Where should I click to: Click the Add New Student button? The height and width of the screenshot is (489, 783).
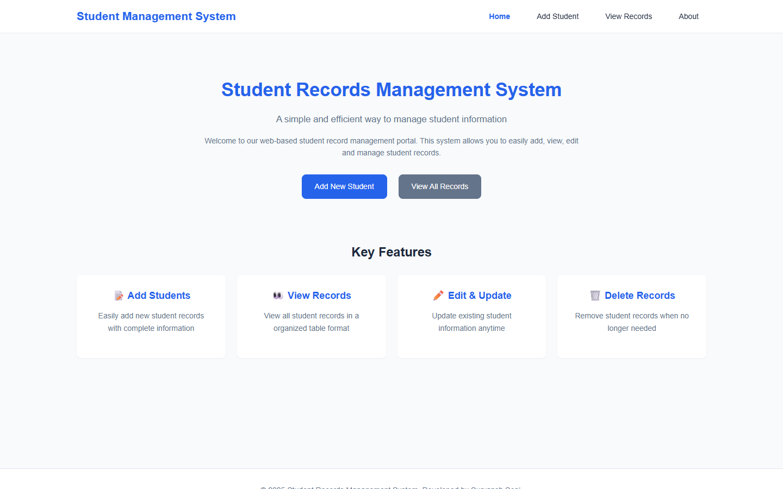click(x=344, y=186)
